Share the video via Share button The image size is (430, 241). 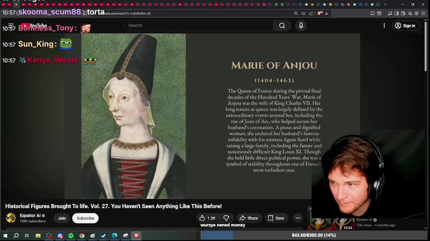click(249, 218)
